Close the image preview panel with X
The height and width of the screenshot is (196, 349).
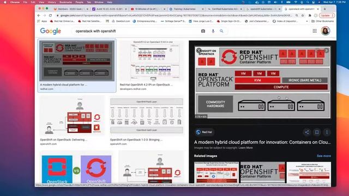click(199, 51)
